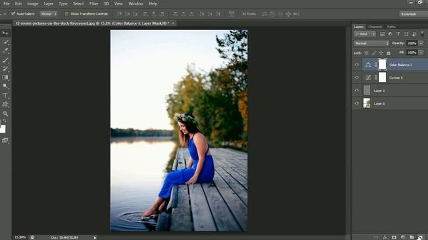
Task: Select the 'Layer 1' layer name
Action: click(379, 91)
